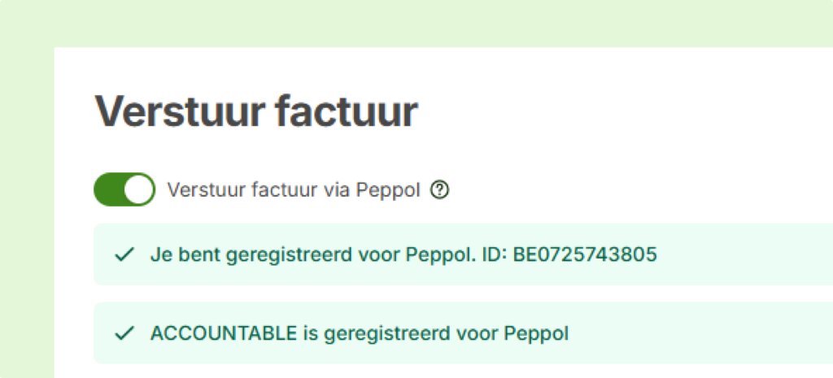The width and height of the screenshot is (833, 378).
Task: Click the checkmark icon beside ACCOUNTABLE
Action: coord(124,334)
